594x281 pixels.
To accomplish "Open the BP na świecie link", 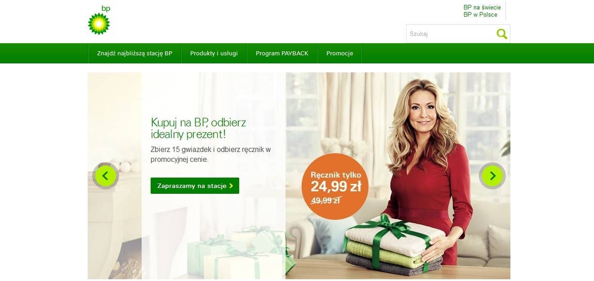I will 482,7.
